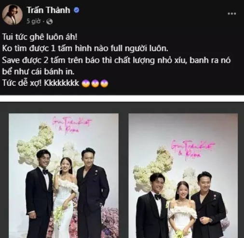244x238 pixels.
Task: Click the 'Tức dễ xợ! Kkkkkkk' line
Action: (41, 83)
